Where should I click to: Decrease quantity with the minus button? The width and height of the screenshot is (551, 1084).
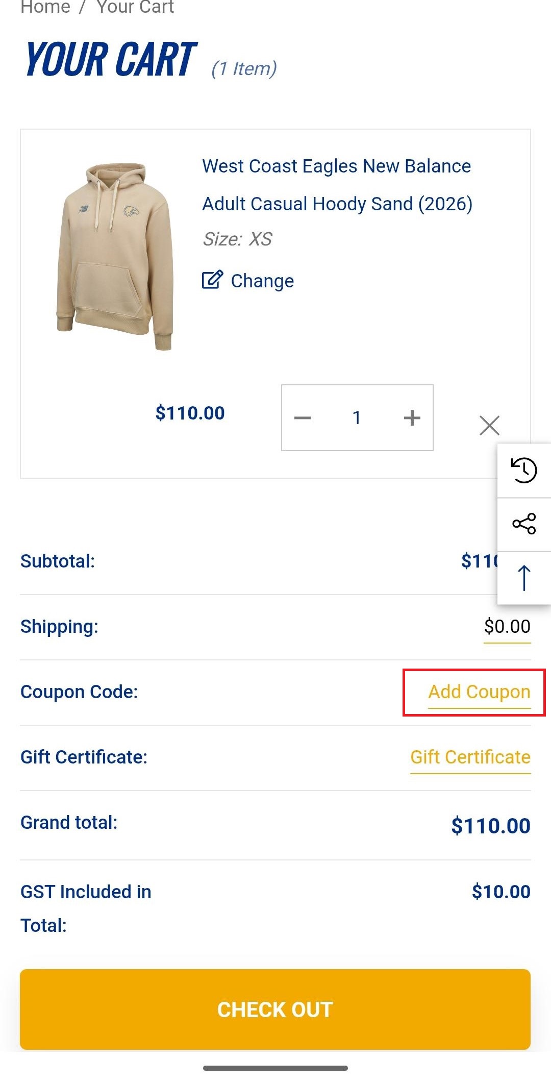[303, 418]
